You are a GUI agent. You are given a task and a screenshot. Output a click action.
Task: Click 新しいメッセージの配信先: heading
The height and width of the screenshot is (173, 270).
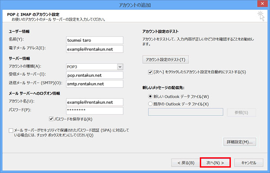(x=163, y=88)
